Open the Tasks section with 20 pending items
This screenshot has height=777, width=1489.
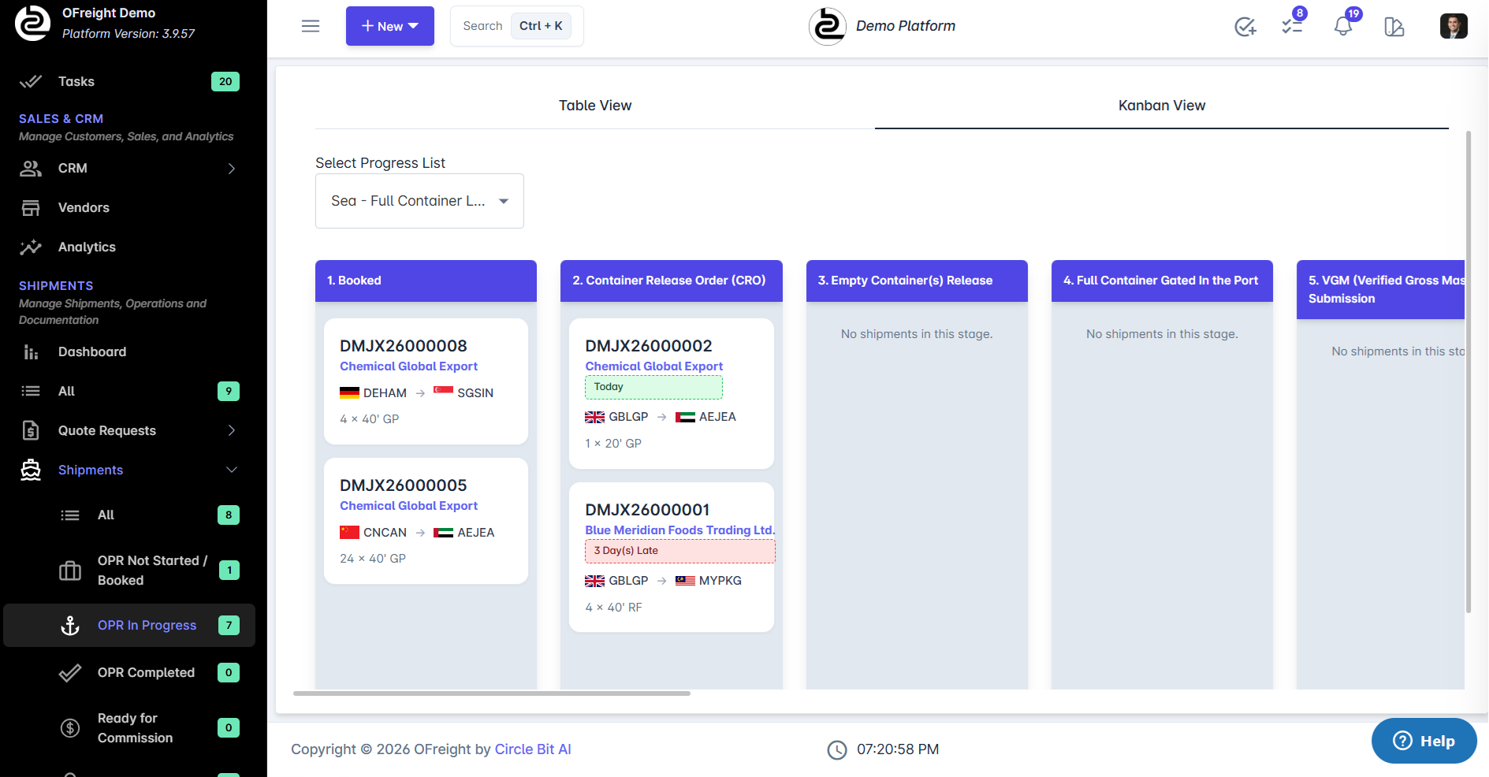point(76,81)
